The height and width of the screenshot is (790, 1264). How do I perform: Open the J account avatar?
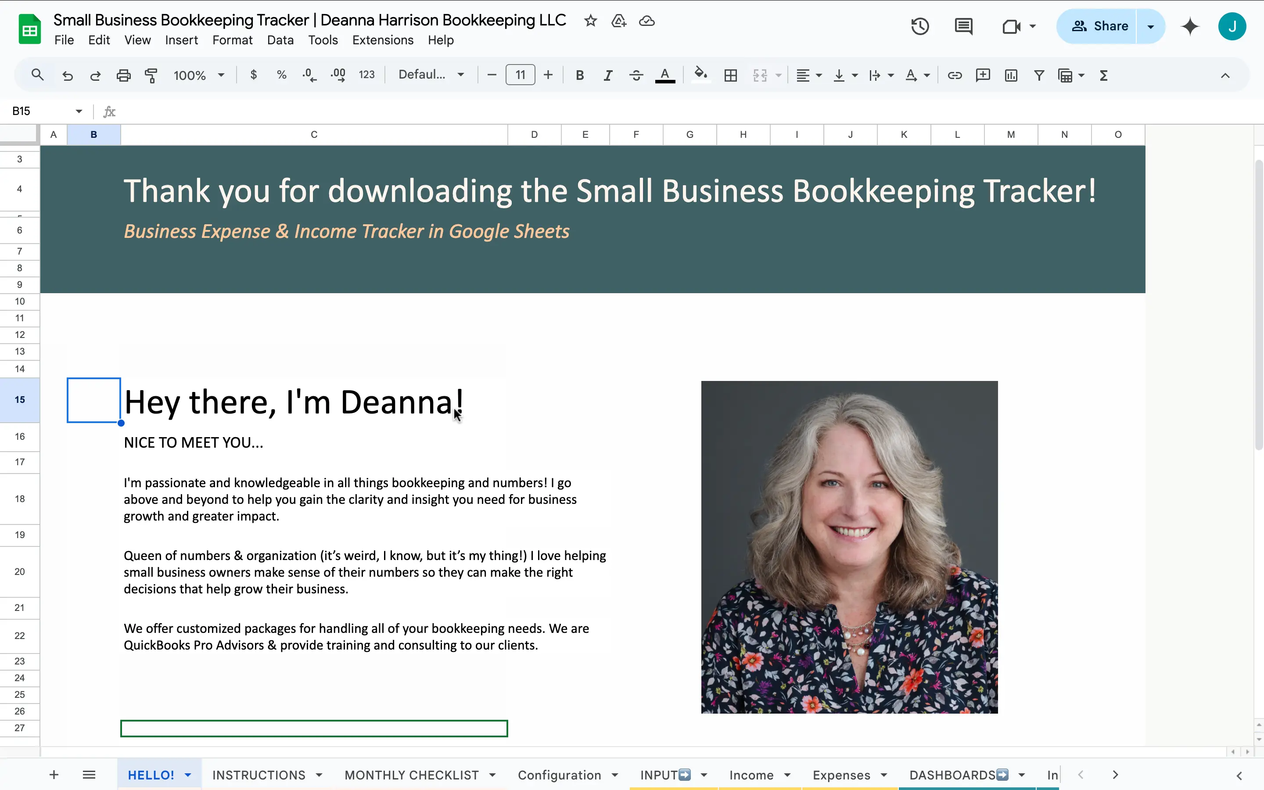(1232, 26)
